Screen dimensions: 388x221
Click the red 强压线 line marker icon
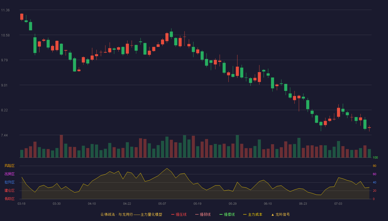point(173,214)
